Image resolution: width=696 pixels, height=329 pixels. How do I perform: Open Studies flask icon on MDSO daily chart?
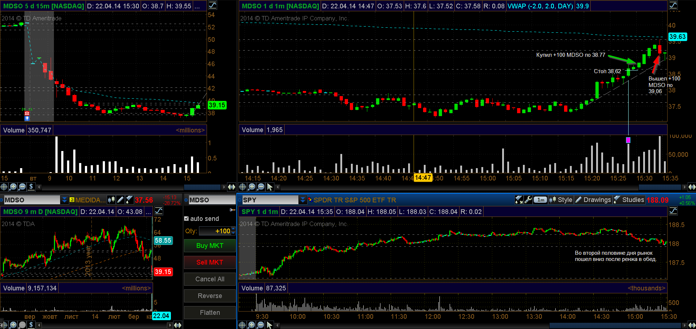[x=129, y=200]
